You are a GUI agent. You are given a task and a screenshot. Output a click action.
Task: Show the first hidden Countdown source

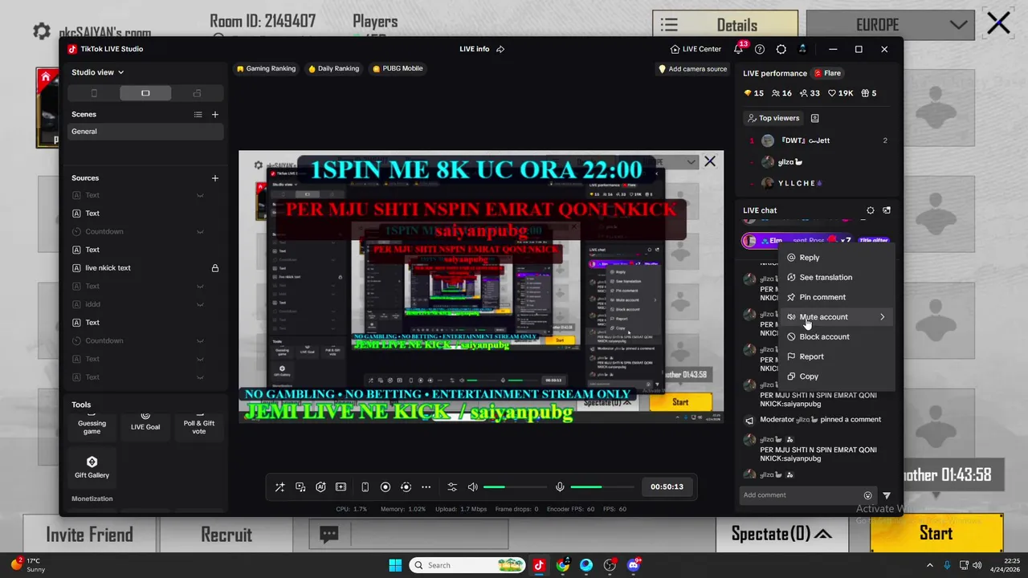pyautogui.click(x=200, y=231)
